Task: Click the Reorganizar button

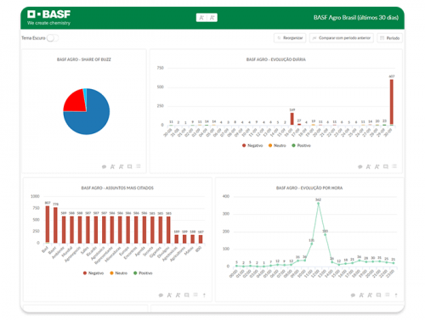Action: click(290, 38)
